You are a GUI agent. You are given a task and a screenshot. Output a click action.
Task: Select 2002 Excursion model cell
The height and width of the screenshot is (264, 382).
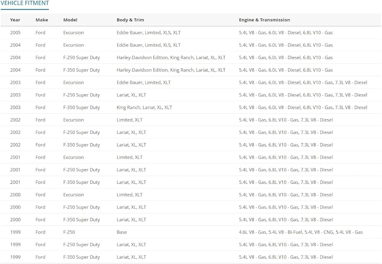coord(73,120)
